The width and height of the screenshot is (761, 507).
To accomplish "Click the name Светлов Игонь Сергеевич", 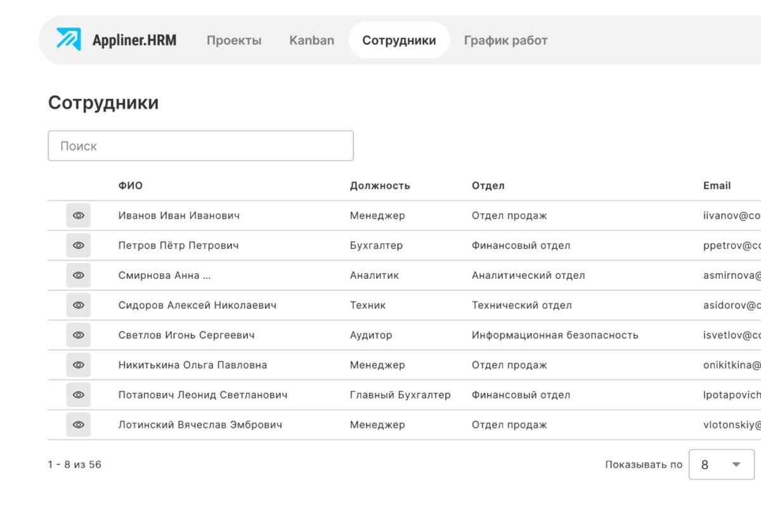I will coord(186,335).
